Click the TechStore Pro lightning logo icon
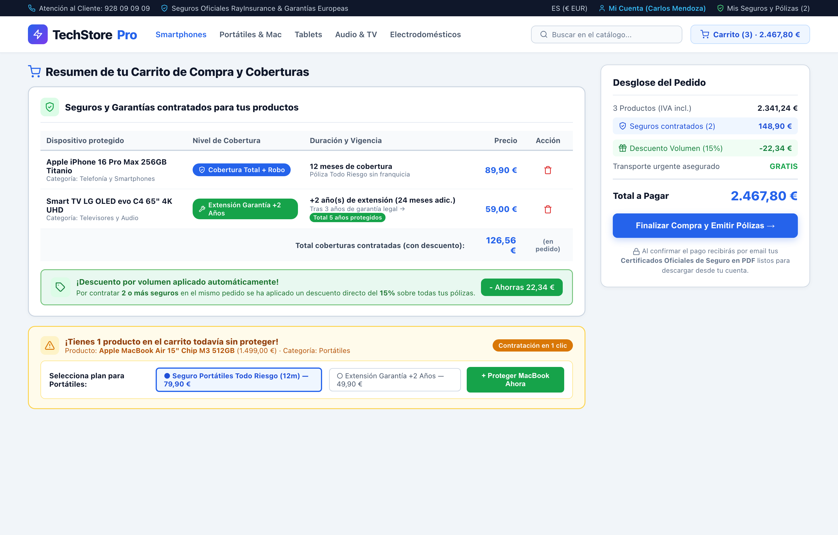This screenshot has height=535, width=838. click(x=38, y=34)
